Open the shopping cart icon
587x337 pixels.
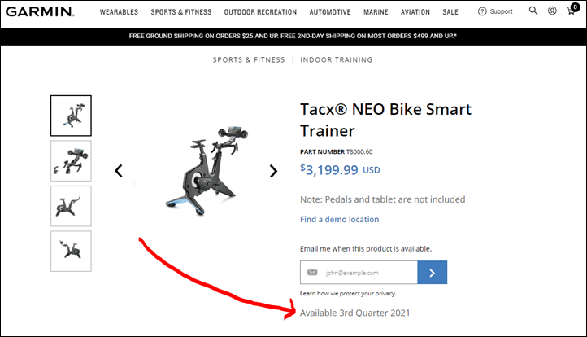[572, 10]
